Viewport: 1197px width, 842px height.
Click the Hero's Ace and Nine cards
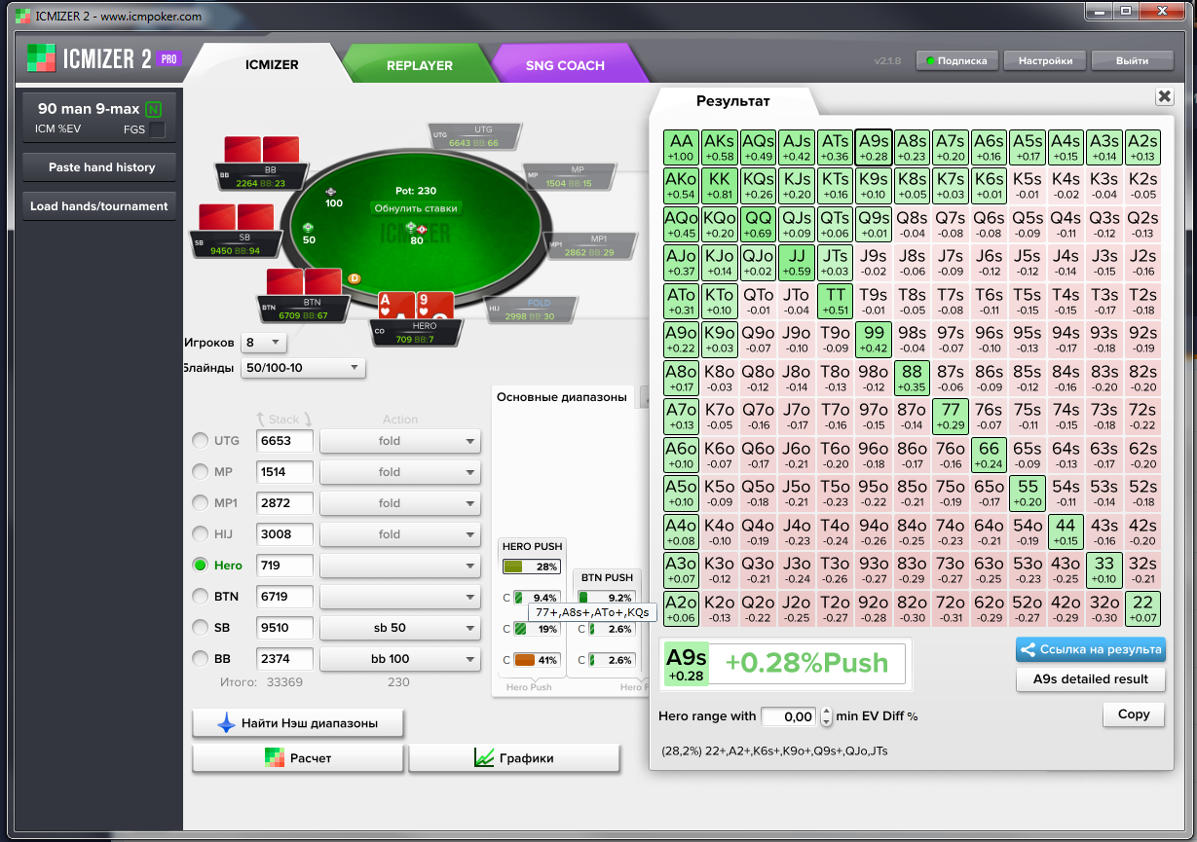point(416,305)
